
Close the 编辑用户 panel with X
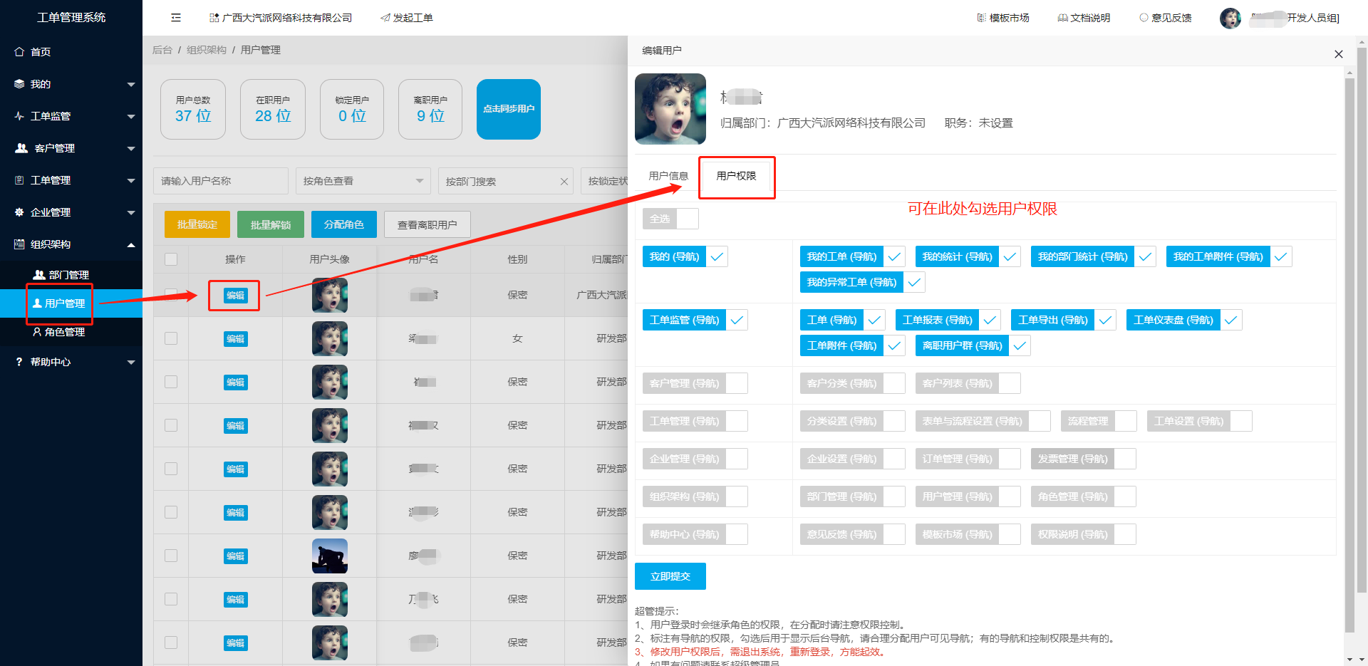pyautogui.click(x=1338, y=54)
